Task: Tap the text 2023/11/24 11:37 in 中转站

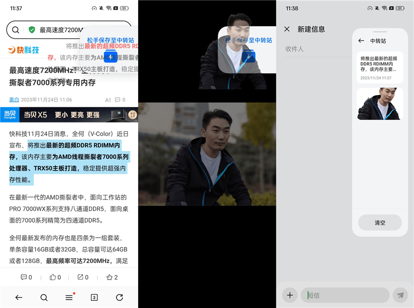Action: (x=376, y=78)
